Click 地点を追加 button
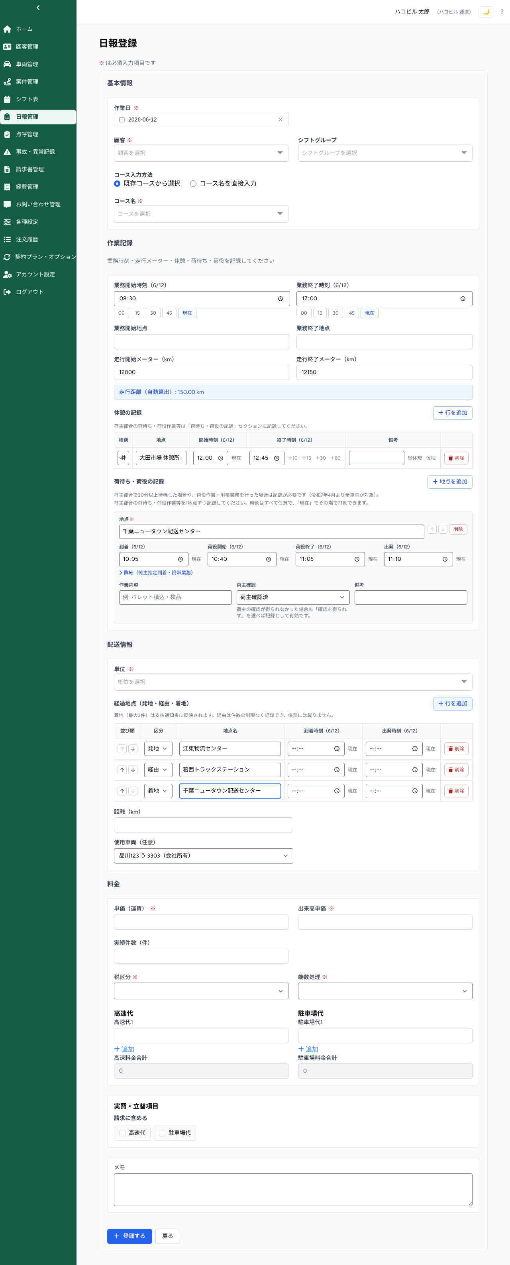The width and height of the screenshot is (510, 1265). click(x=449, y=482)
